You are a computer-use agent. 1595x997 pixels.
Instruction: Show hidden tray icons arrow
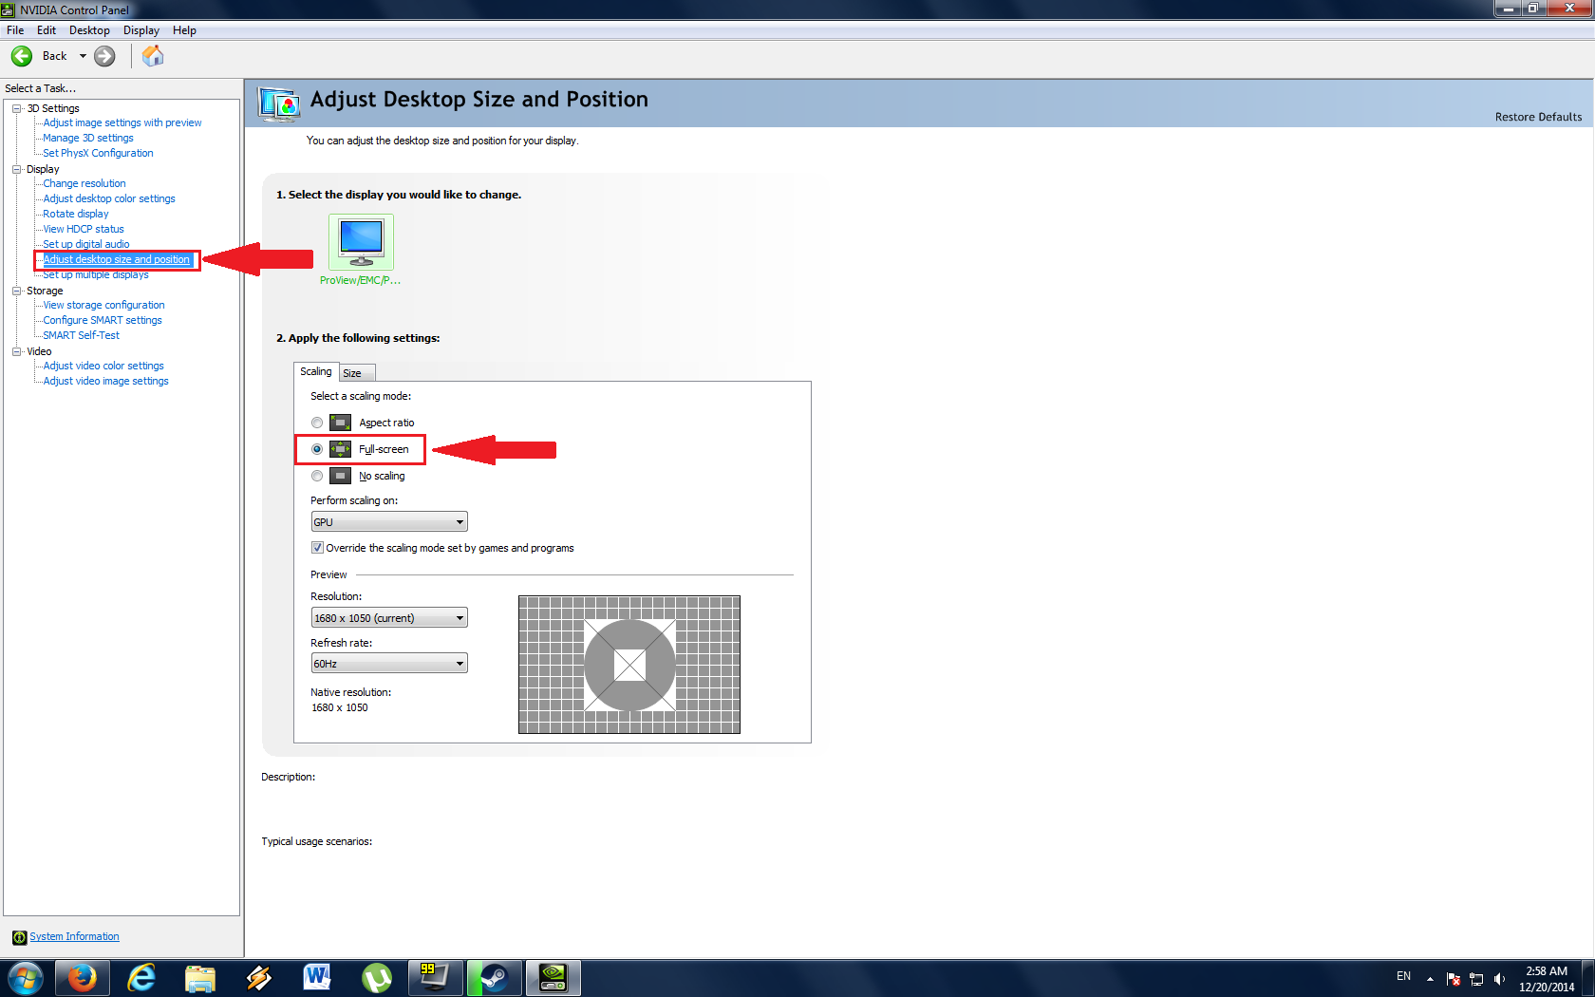click(1430, 979)
